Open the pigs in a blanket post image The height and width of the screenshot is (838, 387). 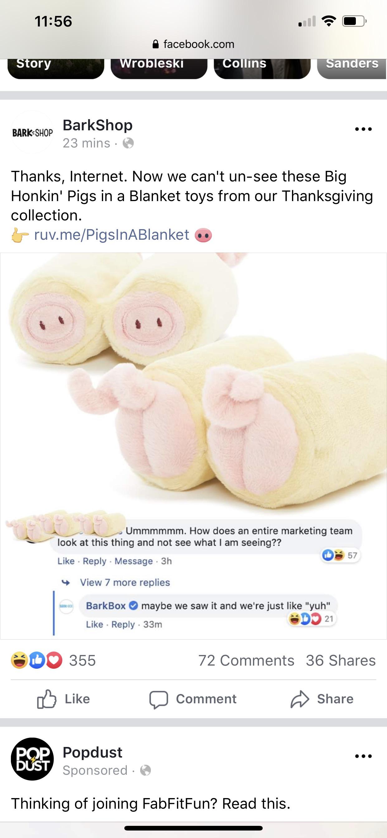(193, 446)
